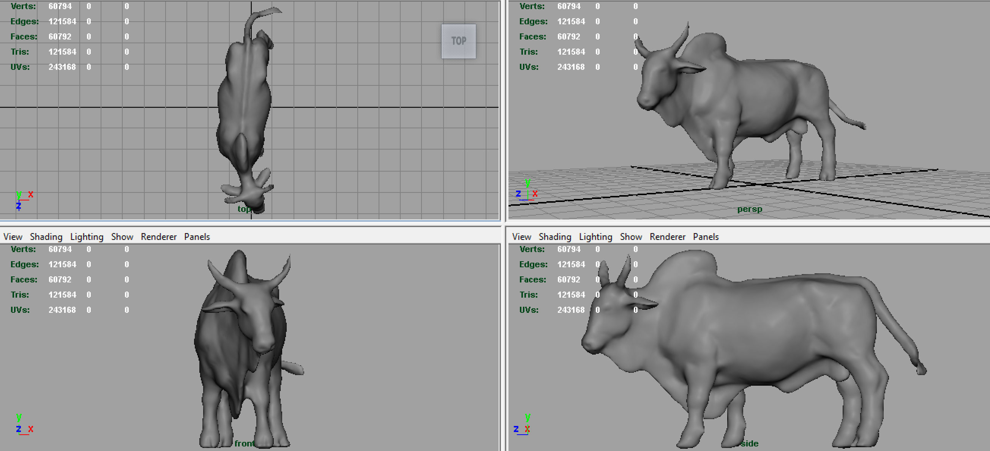
Task: Open side viewport's Renderer menu
Action: click(667, 237)
